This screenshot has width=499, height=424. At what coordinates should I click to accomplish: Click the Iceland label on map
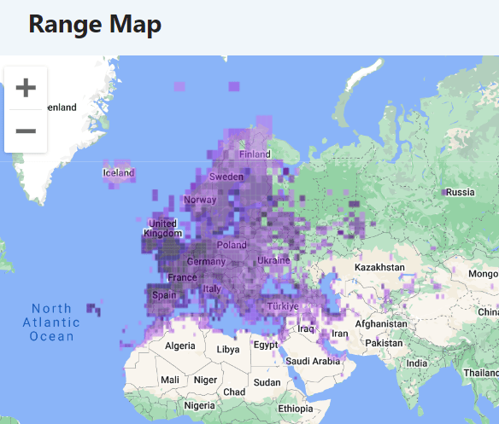pos(119,172)
